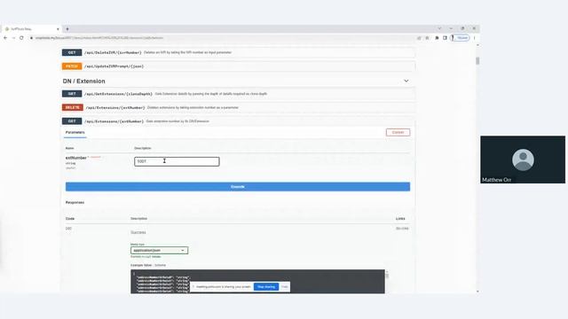
Task: Collapse the DN / Extension section chevron
Action: pos(406,81)
